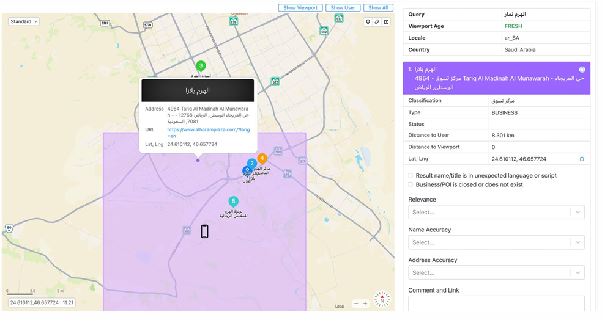Click the Show All button

pos(378,8)
